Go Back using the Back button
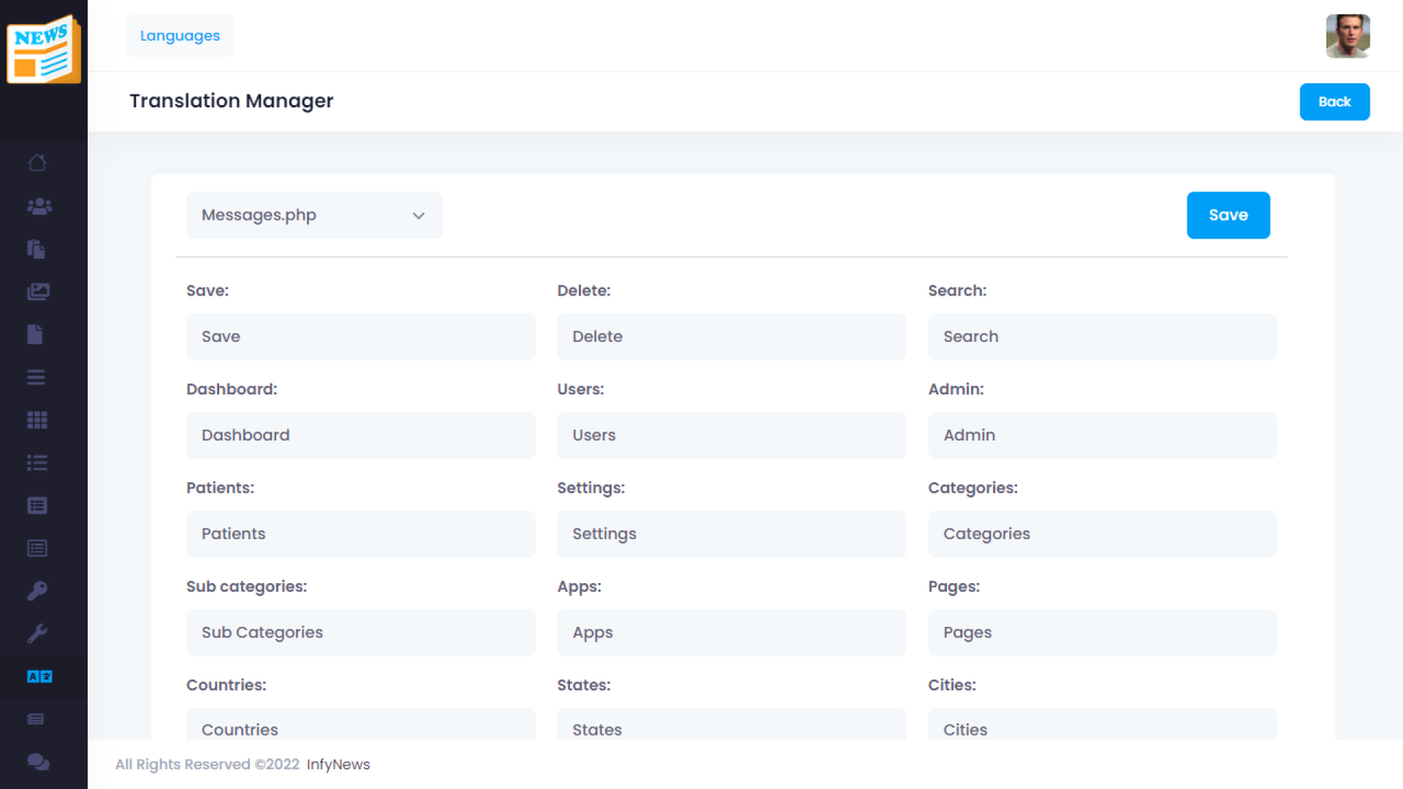1403x789 pixels. (1335, 102)
